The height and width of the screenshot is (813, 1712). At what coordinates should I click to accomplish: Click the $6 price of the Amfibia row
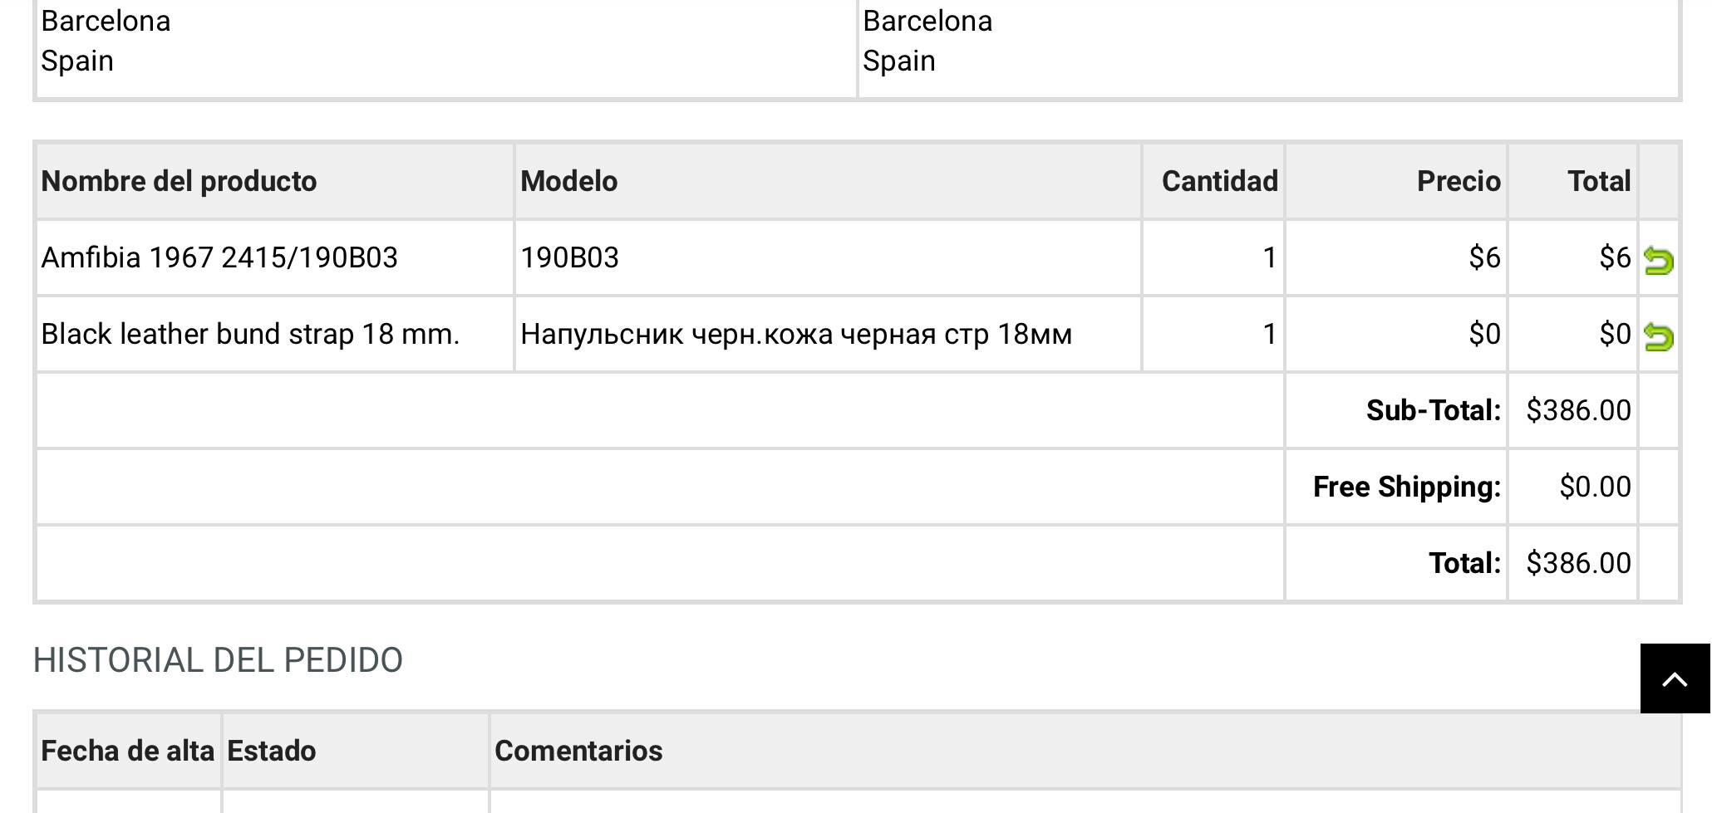tap(1484, 258)
